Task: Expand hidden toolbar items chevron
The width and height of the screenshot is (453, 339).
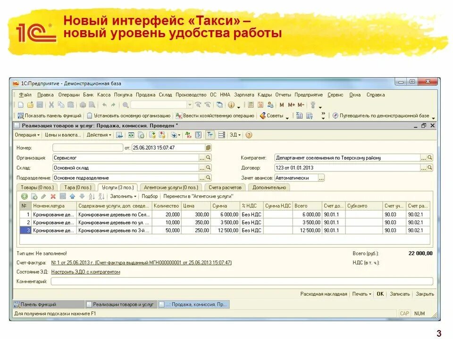Action: 323,116
